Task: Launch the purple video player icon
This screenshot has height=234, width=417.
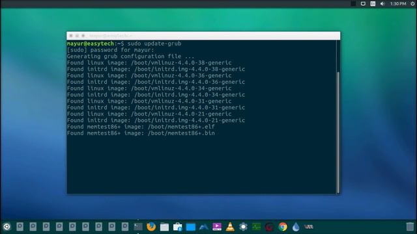Action: pyautogui.click(x=217, y=227)
